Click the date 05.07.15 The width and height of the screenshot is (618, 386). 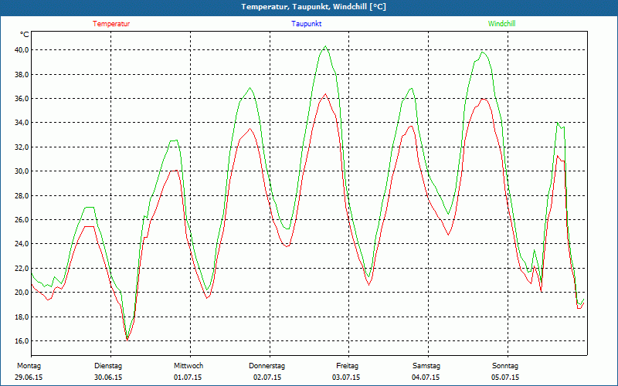tap(505, 378)
